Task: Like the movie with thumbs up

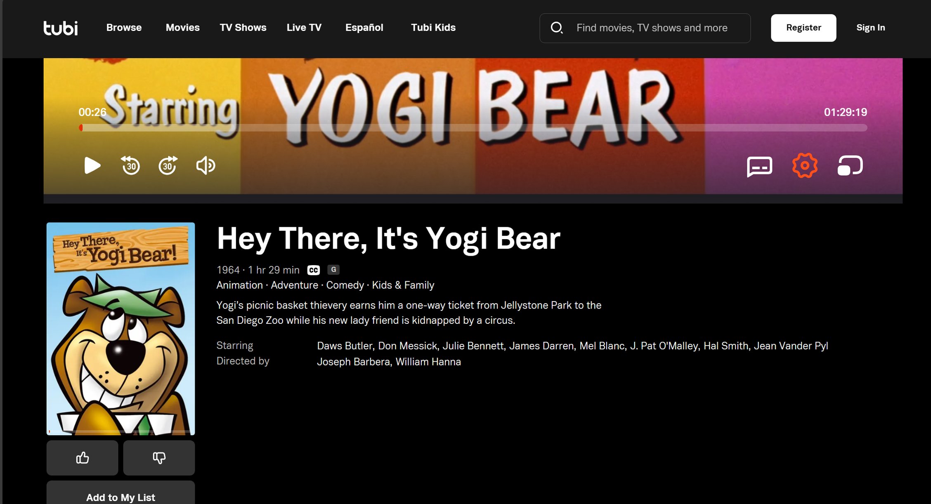Action: 82,458
